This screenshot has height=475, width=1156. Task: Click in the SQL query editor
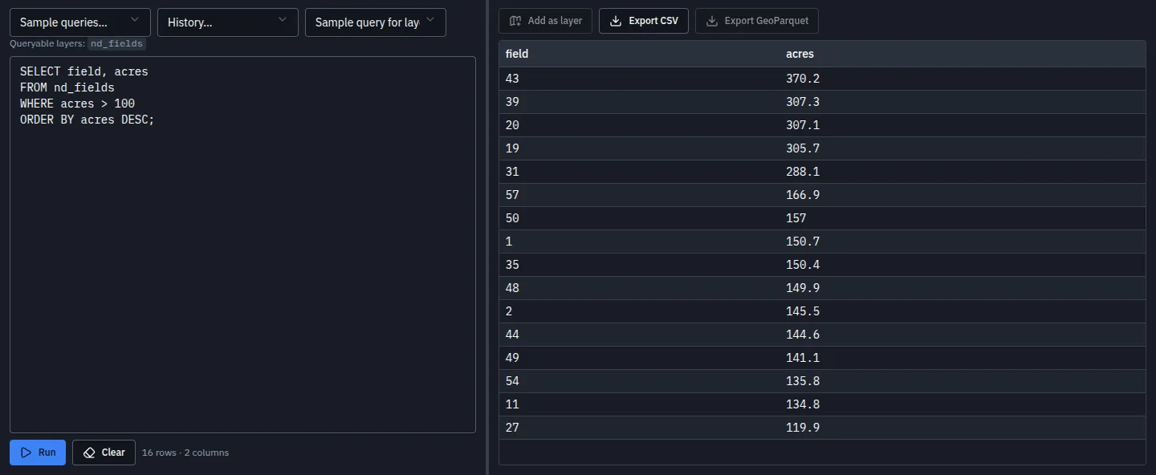242,245
